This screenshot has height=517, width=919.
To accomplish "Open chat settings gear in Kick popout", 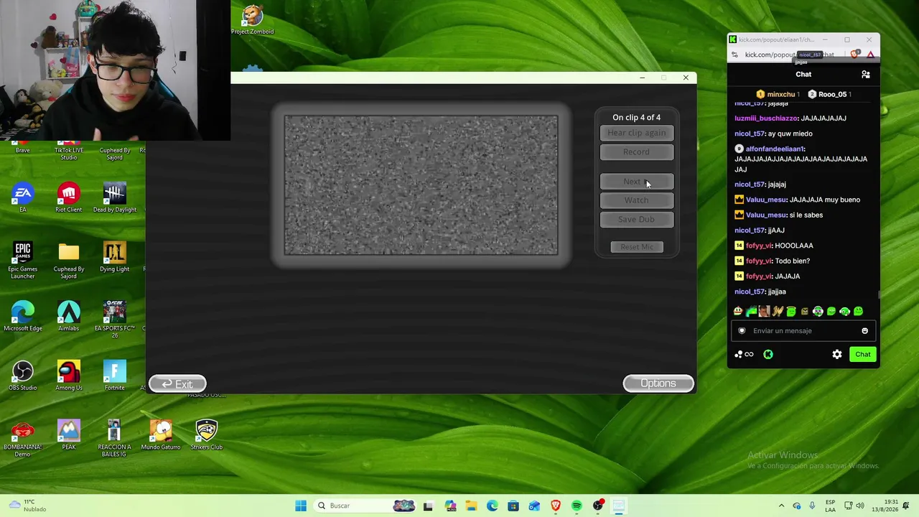I will (837, 354).
